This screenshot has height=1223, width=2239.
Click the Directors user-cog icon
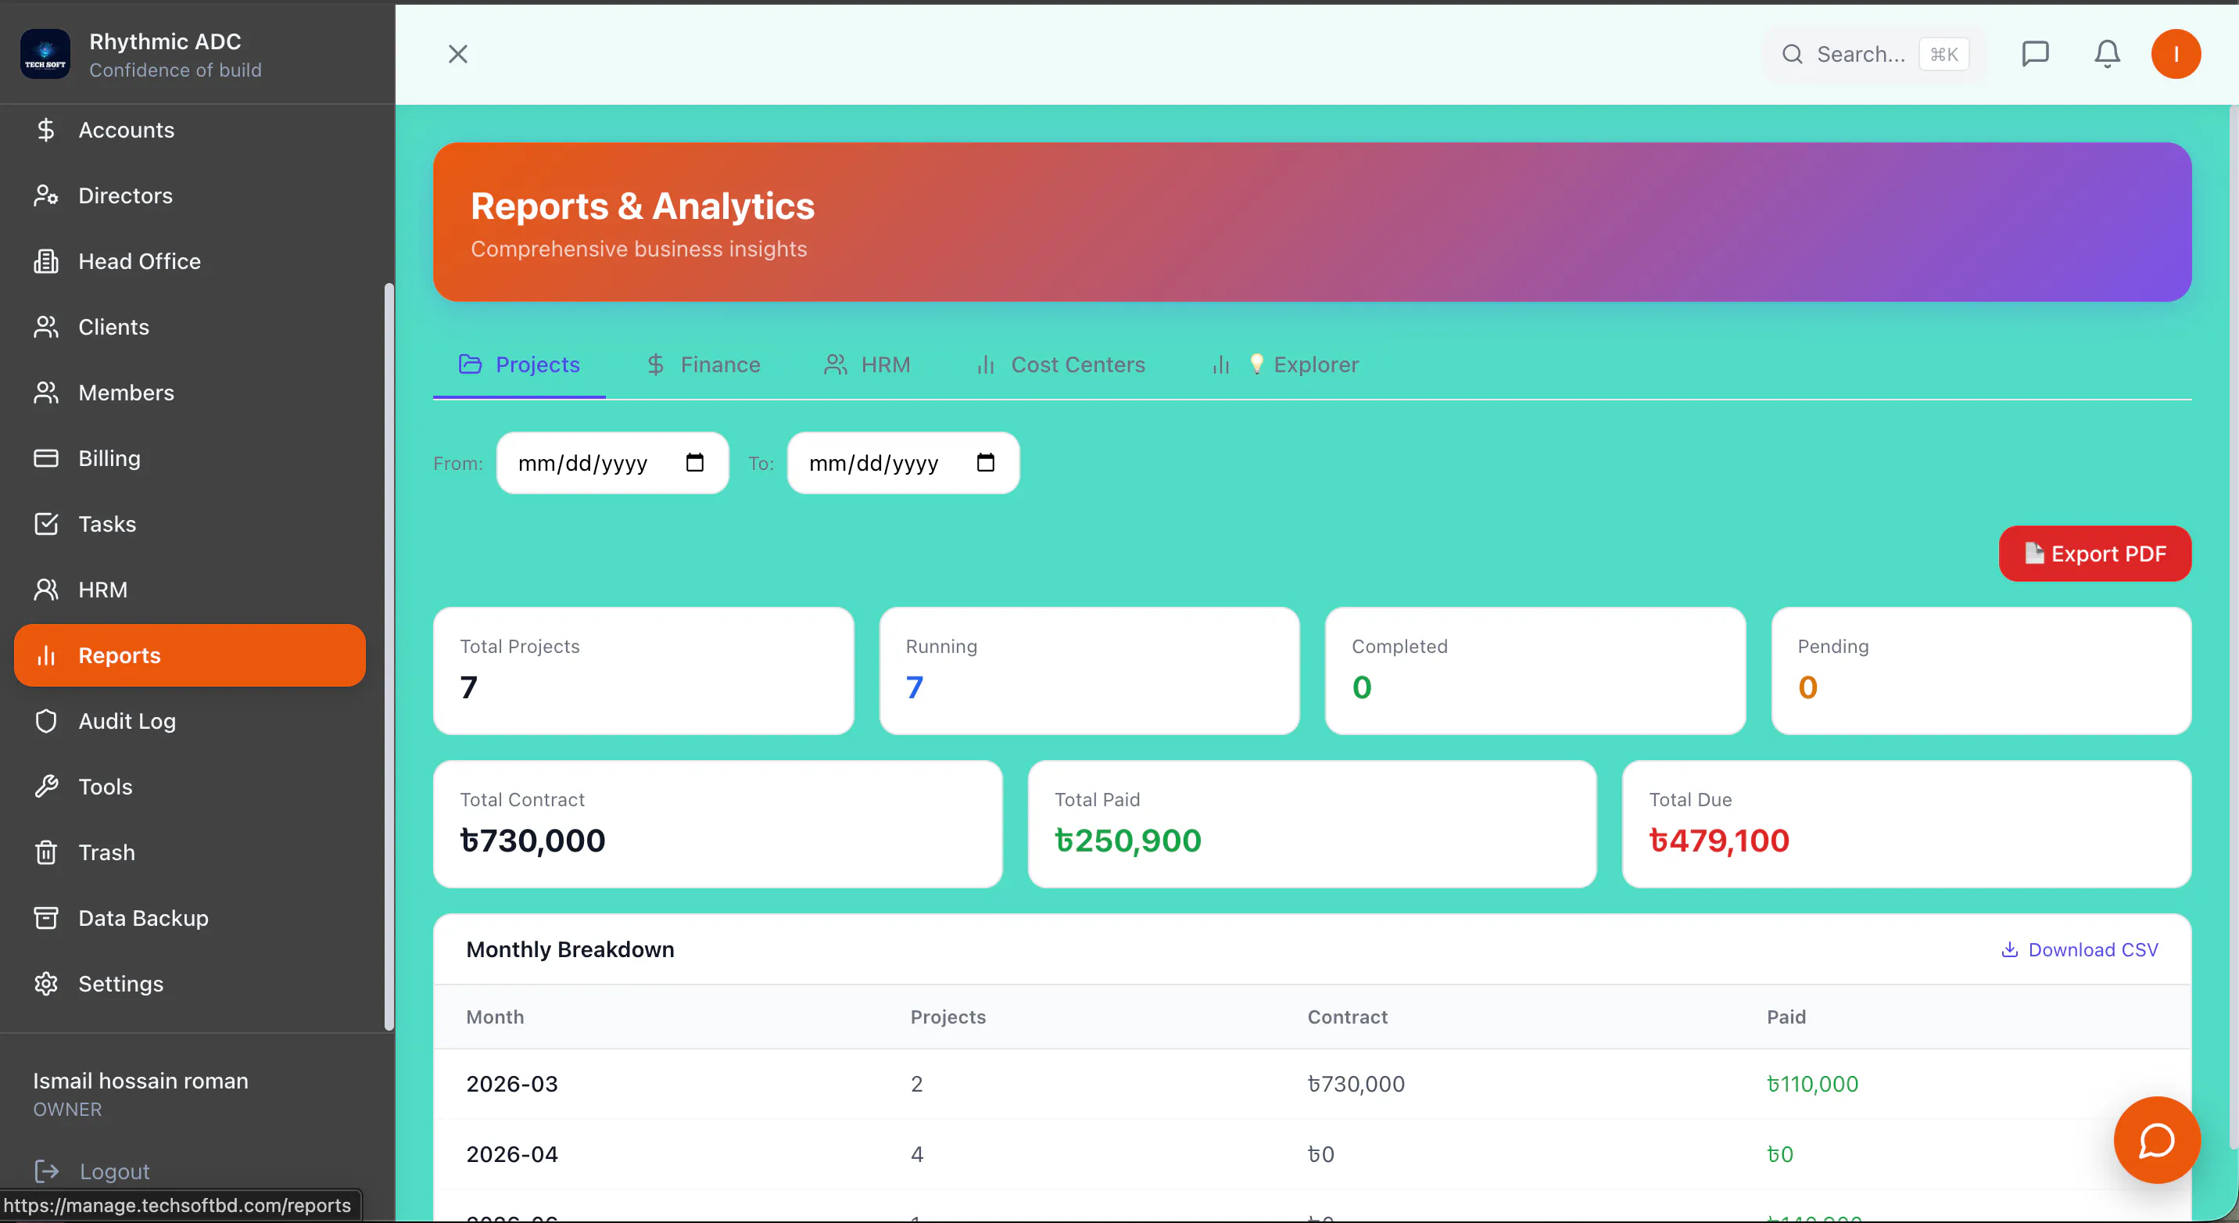click(46, 195)
